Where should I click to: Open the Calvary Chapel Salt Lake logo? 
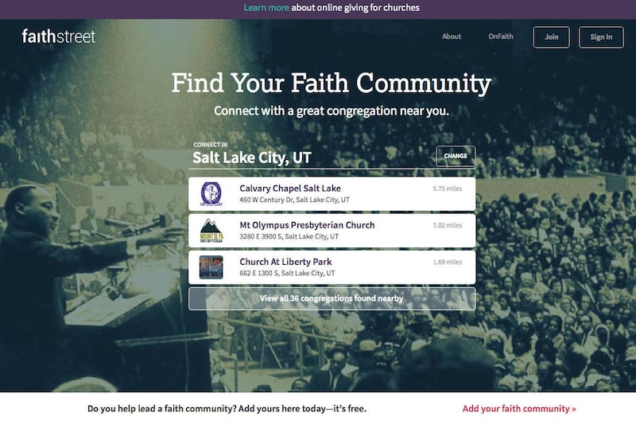[x=211, y=194]
